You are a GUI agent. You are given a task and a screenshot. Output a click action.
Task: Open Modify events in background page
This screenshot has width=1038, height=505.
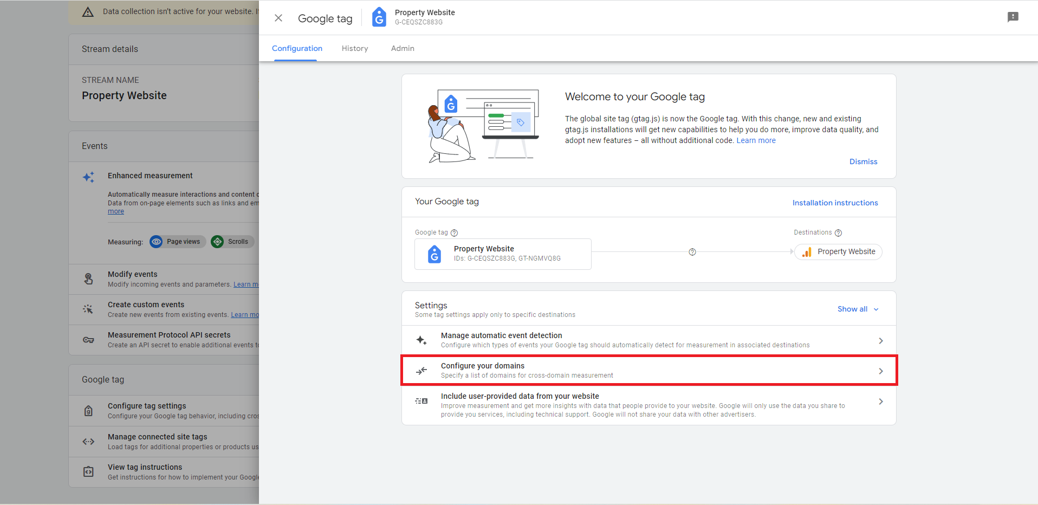(164, 279)
